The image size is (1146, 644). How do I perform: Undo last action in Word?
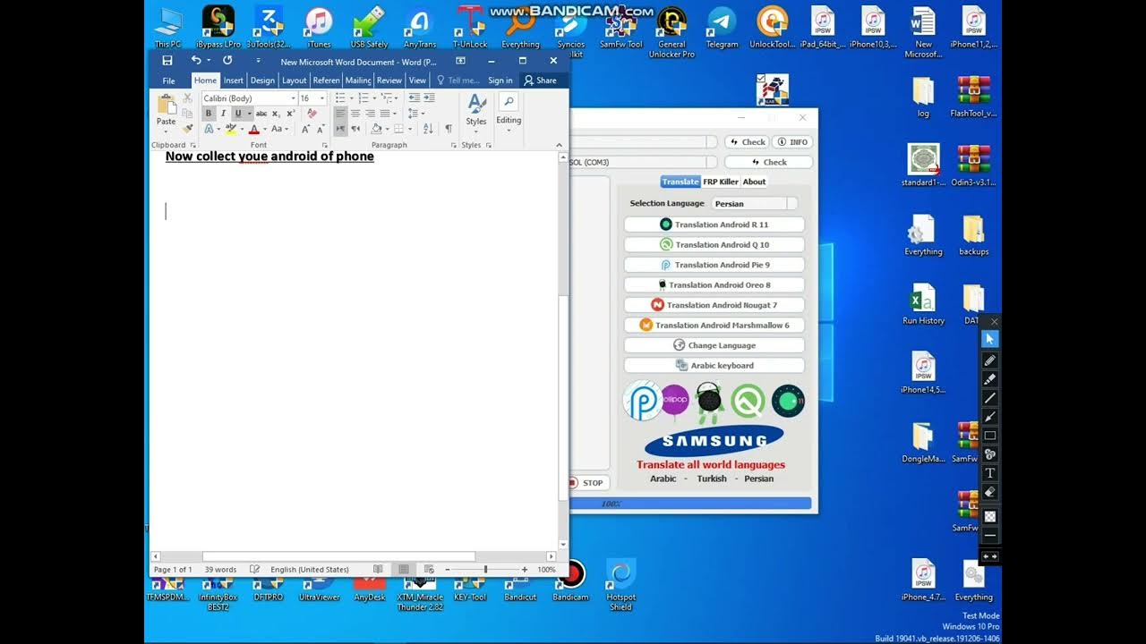pyautogui.click(x=196, y=61)
